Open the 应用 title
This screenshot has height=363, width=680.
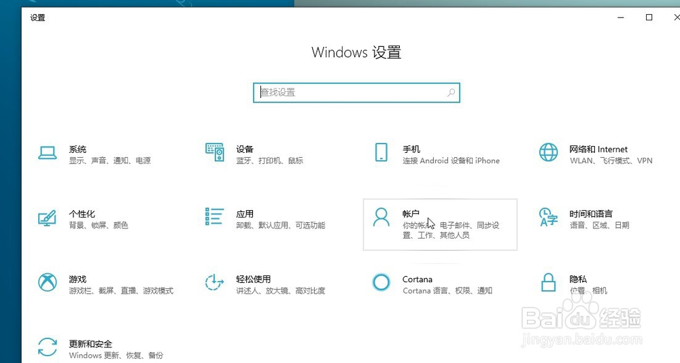[245, 214]
